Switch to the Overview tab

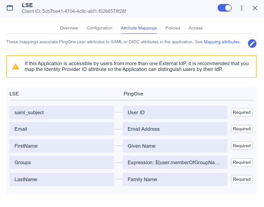click(69, 28)
